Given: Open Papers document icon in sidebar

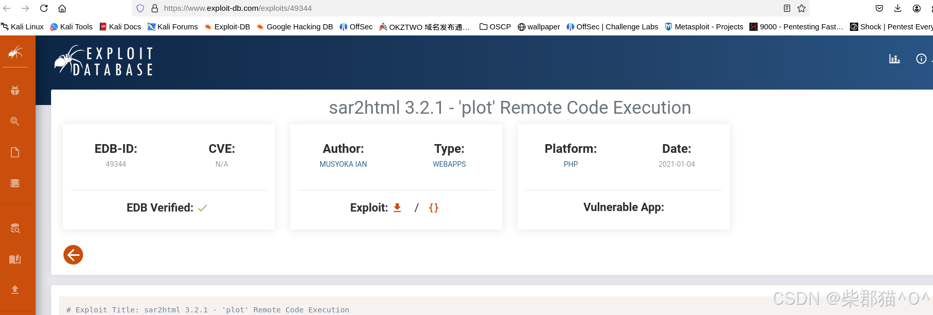Looking at the screenshot, I should [x=15, y=152].
